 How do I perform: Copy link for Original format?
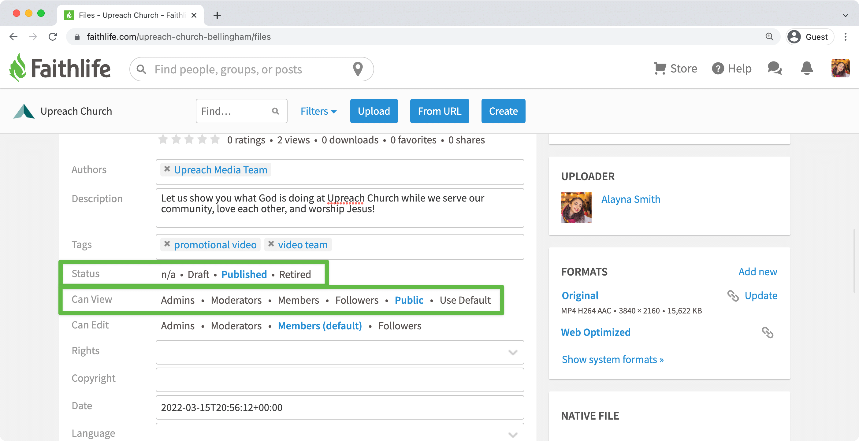pos(733,296)
